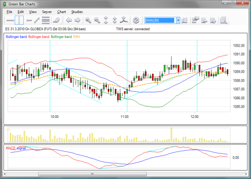
Task: Open the Studies menu
Action: pos(77,12)
